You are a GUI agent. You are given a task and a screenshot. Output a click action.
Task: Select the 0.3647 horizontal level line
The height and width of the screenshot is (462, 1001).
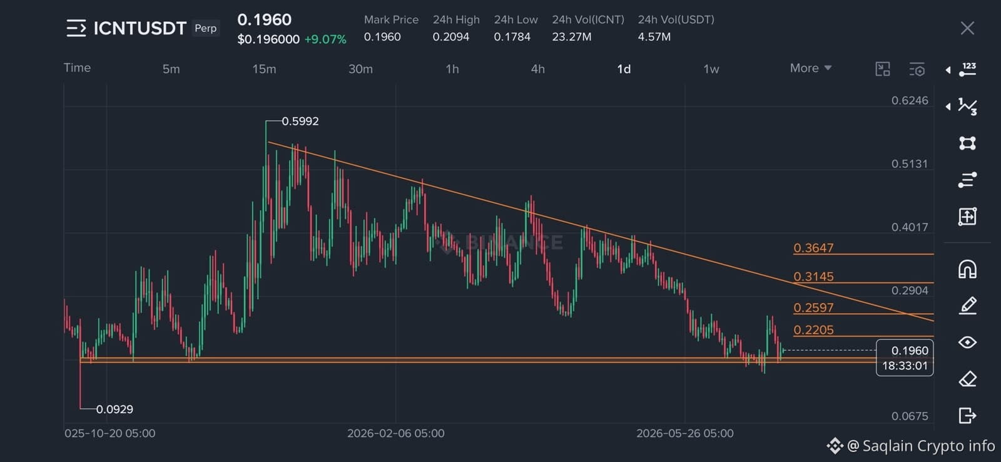pos(863,254)
